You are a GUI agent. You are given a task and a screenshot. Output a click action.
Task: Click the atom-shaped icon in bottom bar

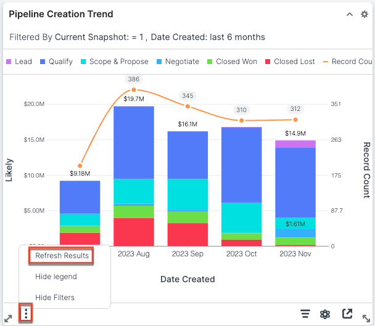(325, 314)
